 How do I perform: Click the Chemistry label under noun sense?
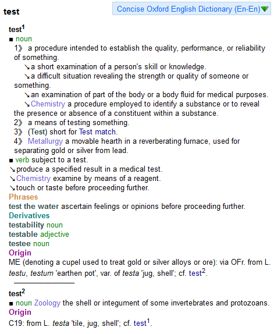[48, 104]
